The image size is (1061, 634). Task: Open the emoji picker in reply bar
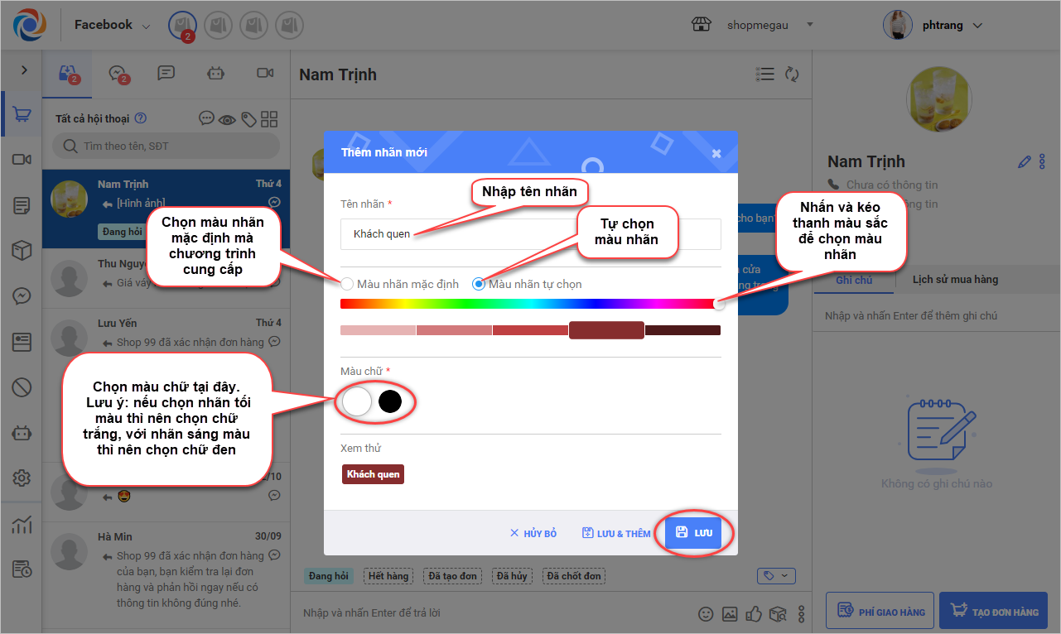(706, 614)
